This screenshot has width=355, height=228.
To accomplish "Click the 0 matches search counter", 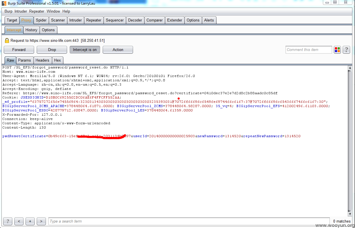I will (342, 221).
